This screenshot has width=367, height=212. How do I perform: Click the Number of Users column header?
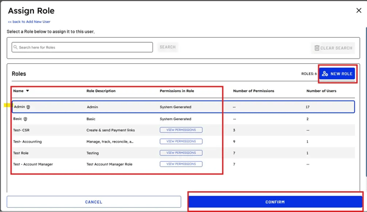[321, 91]
